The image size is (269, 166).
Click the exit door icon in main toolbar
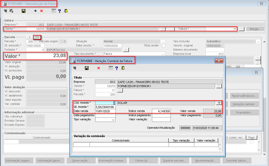coord(66,11)
